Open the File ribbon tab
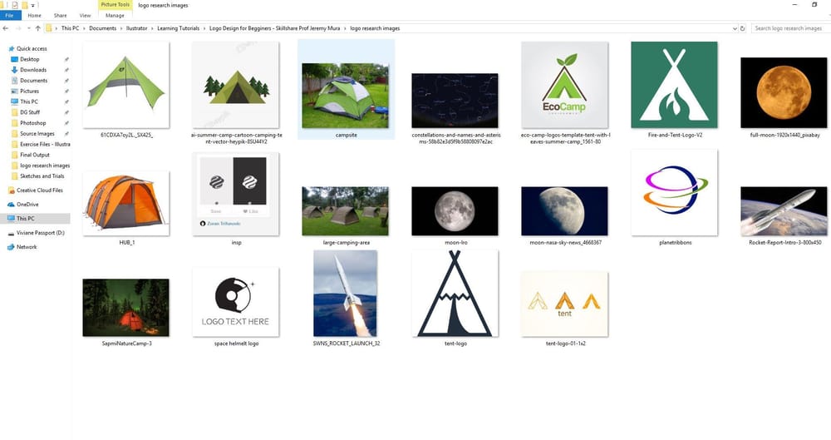831x440 pixels. [9, 16]
